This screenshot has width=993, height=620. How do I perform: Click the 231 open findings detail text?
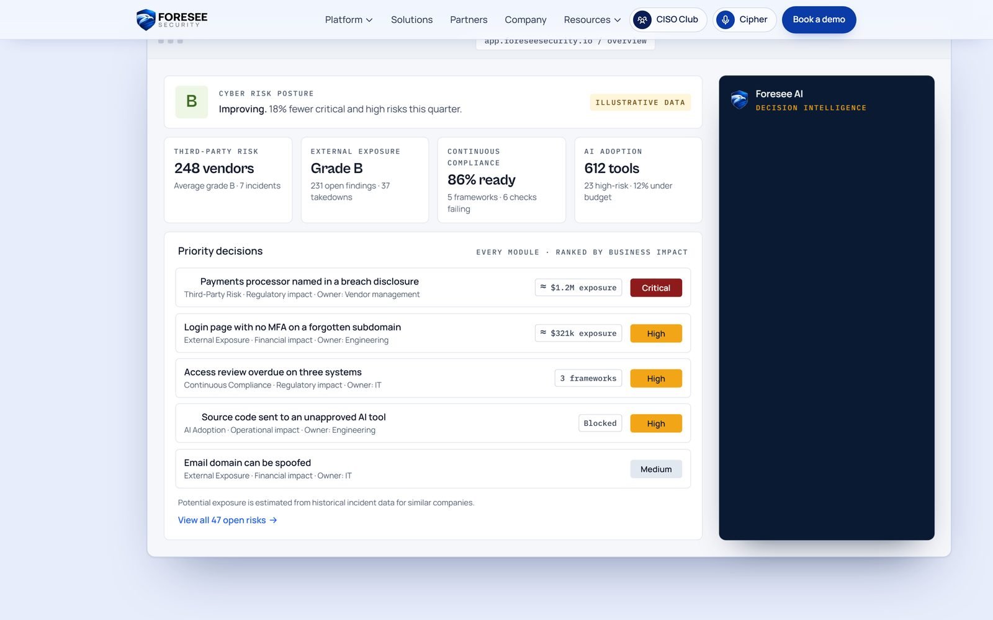(x=350, y=192)
